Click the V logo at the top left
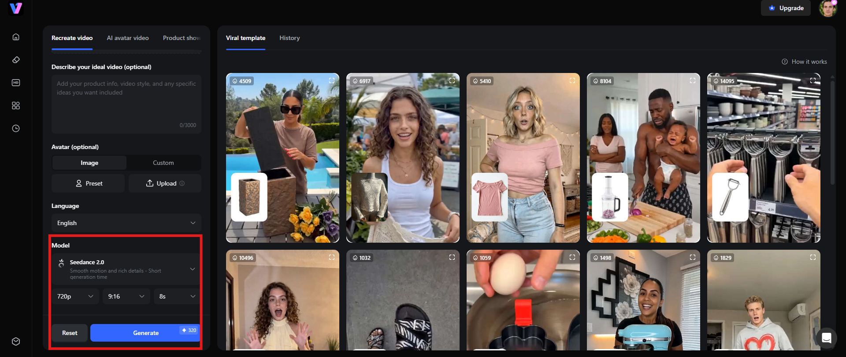The image size is (846, 357). [16, 8]
